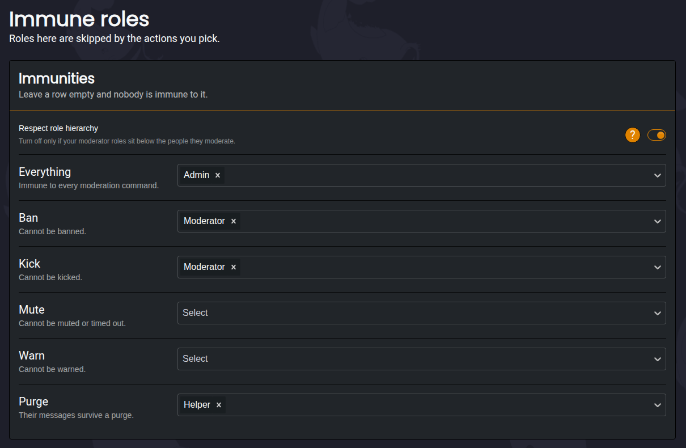Click the Purge row label
The height and width of the screenshot is (448, 686).
[x=33, y=401]
